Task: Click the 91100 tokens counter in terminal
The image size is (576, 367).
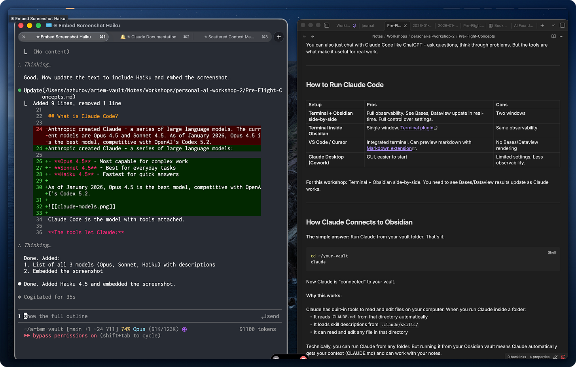Action: 258,329
